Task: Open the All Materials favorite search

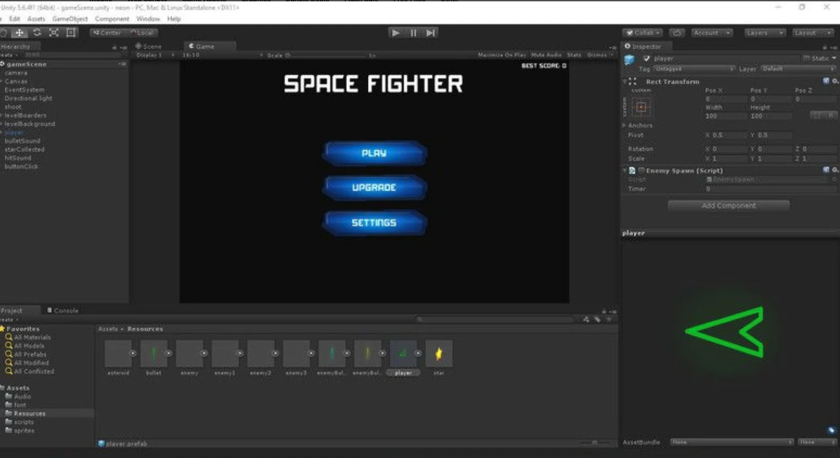Action: 28,338
